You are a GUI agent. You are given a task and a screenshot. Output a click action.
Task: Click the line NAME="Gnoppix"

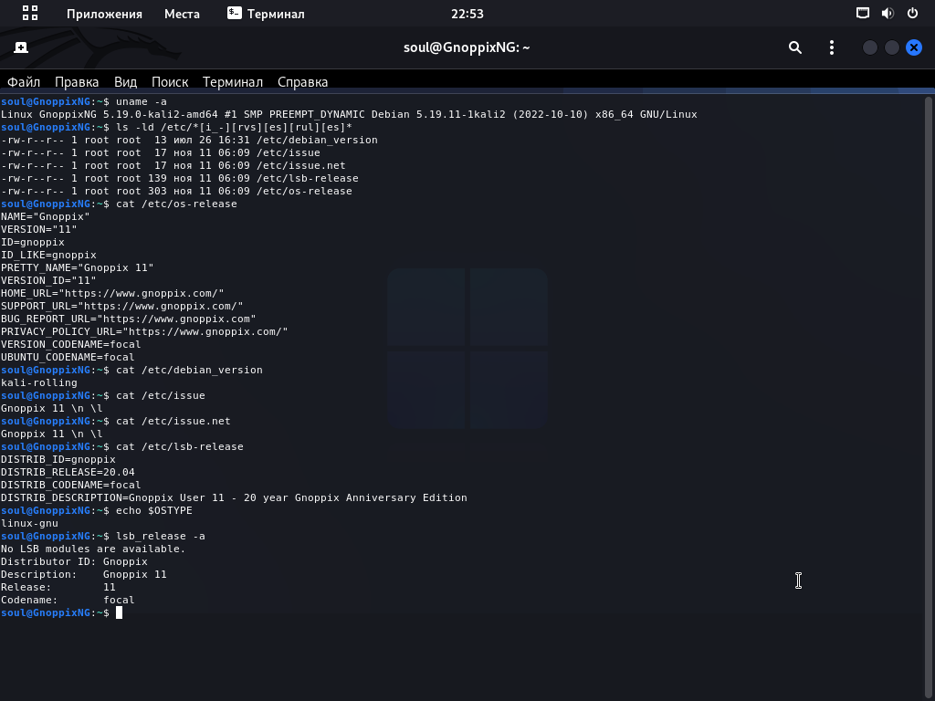click(46, 216)
